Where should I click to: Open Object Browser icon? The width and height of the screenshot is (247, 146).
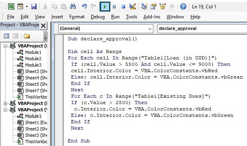[163, 6]
